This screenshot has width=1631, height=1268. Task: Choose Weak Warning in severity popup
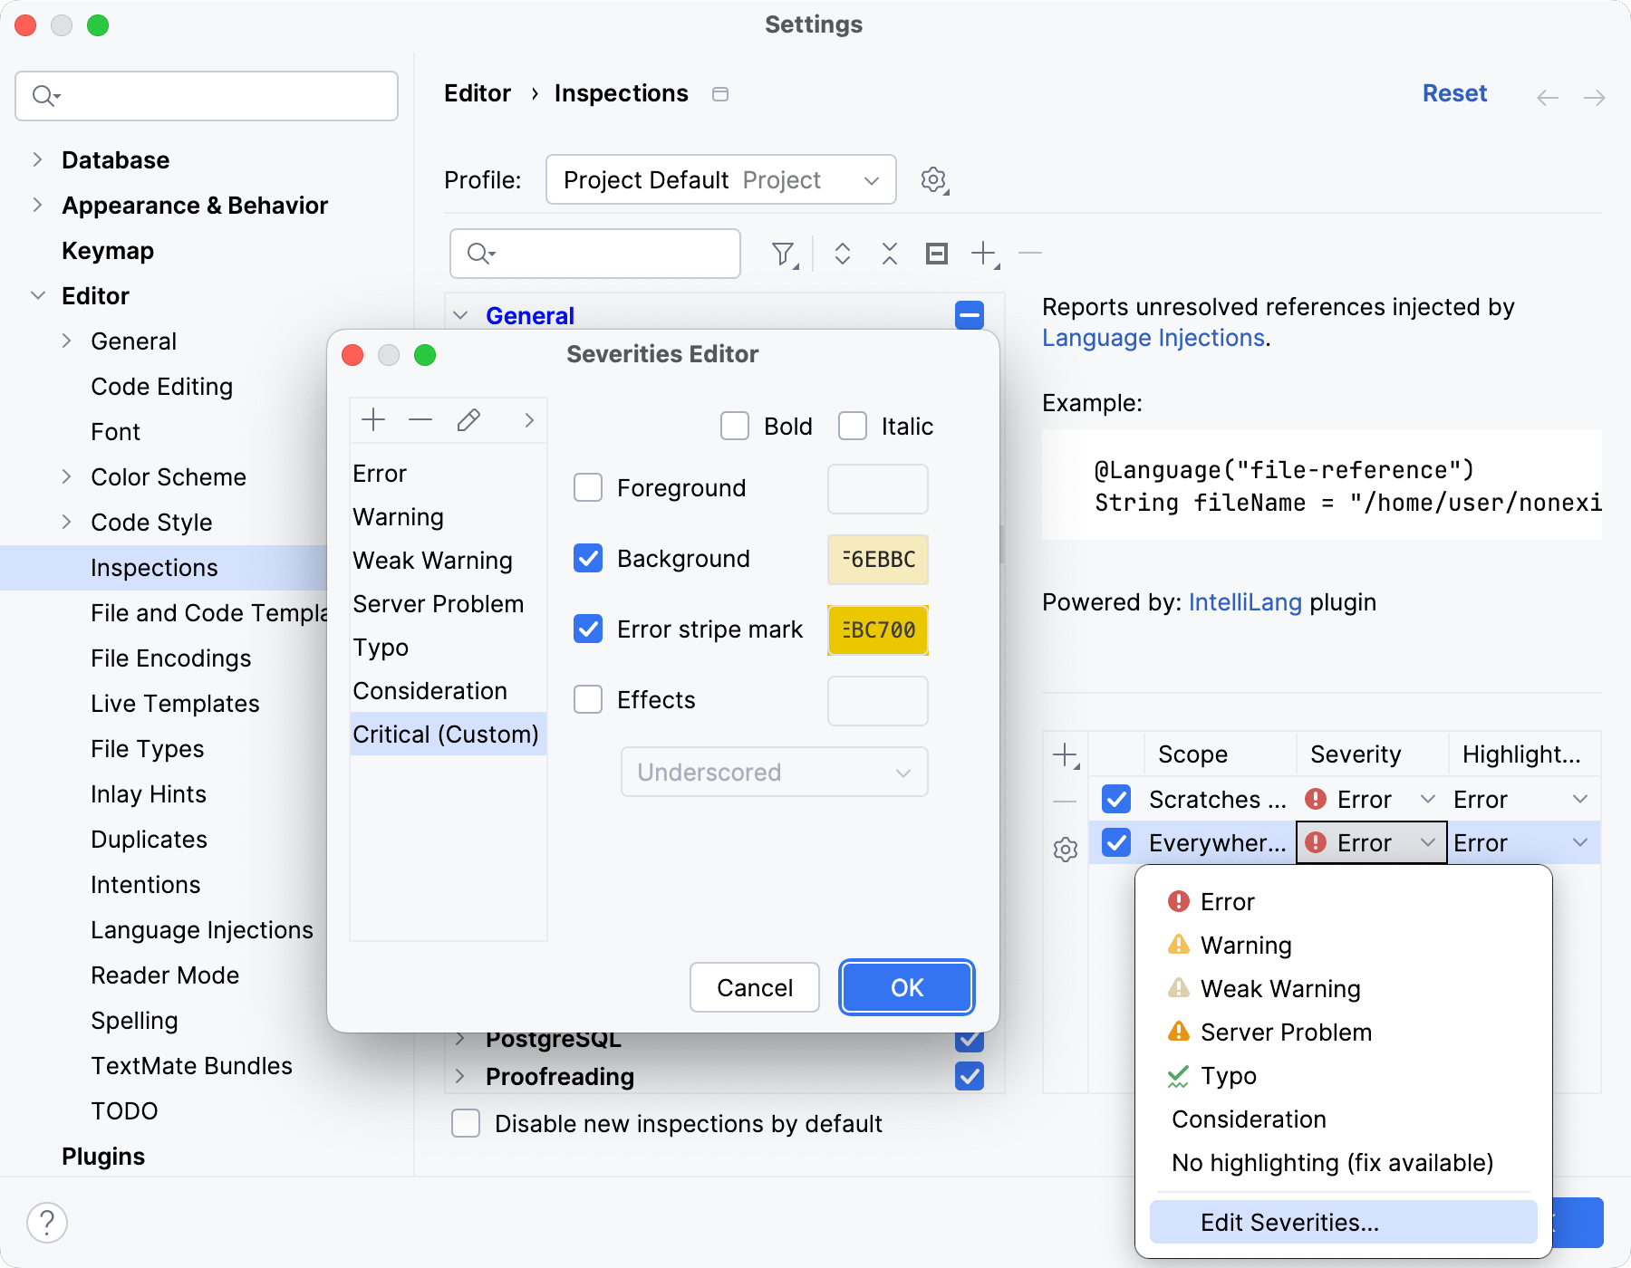point(1279,989)
